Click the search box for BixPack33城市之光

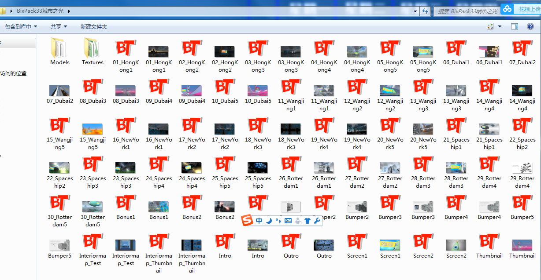pos(467,11)
